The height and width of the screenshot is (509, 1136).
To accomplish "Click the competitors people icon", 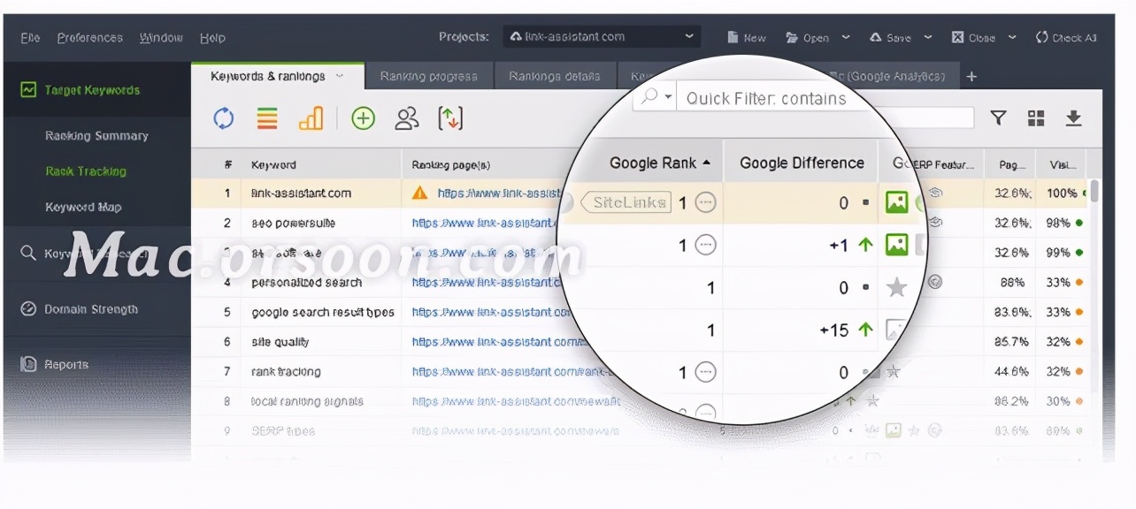I will click(x=407, y=118).
